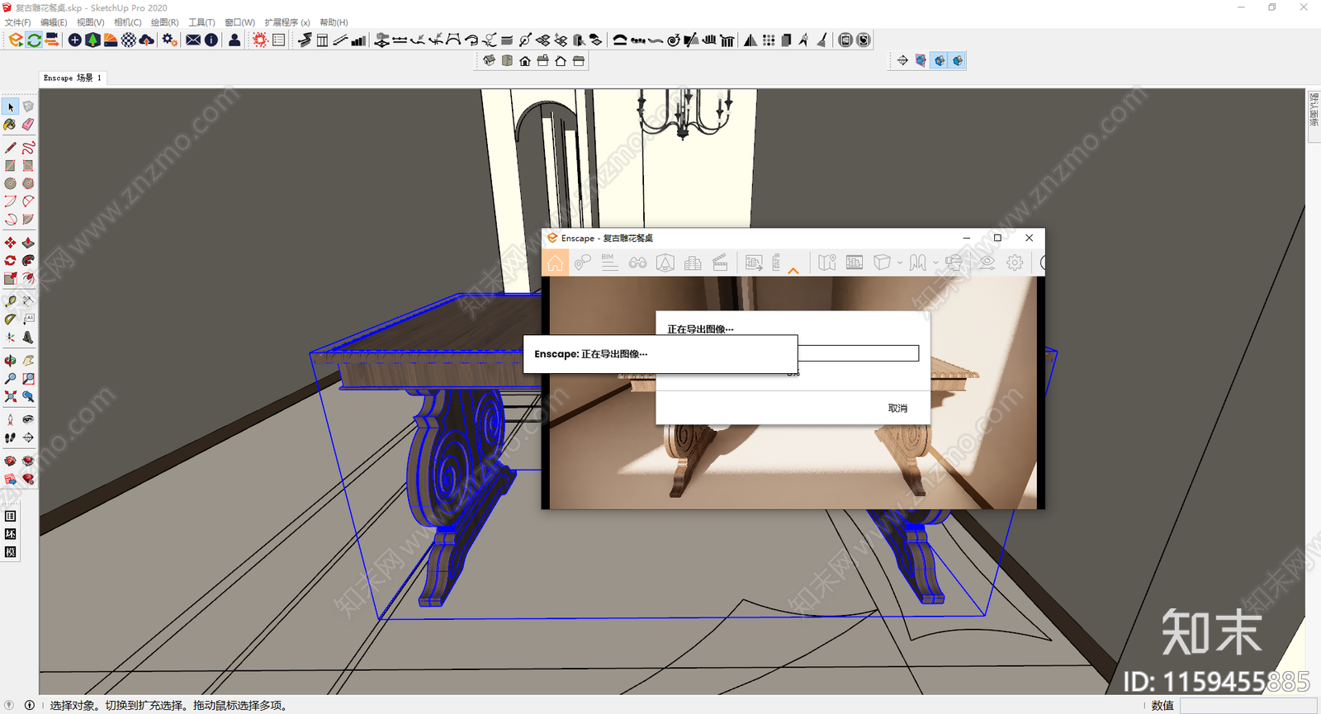Select the Paint Bucket tool
Viewport: 1321px width, 714px height.
tap(10, 125)
